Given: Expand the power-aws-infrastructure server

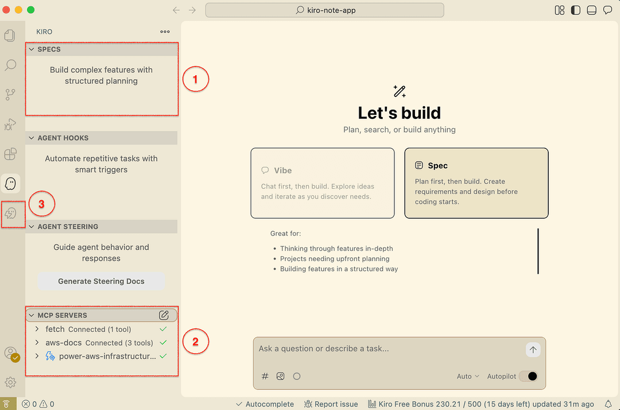Looking at the screenshot, I should pos(37,356).
